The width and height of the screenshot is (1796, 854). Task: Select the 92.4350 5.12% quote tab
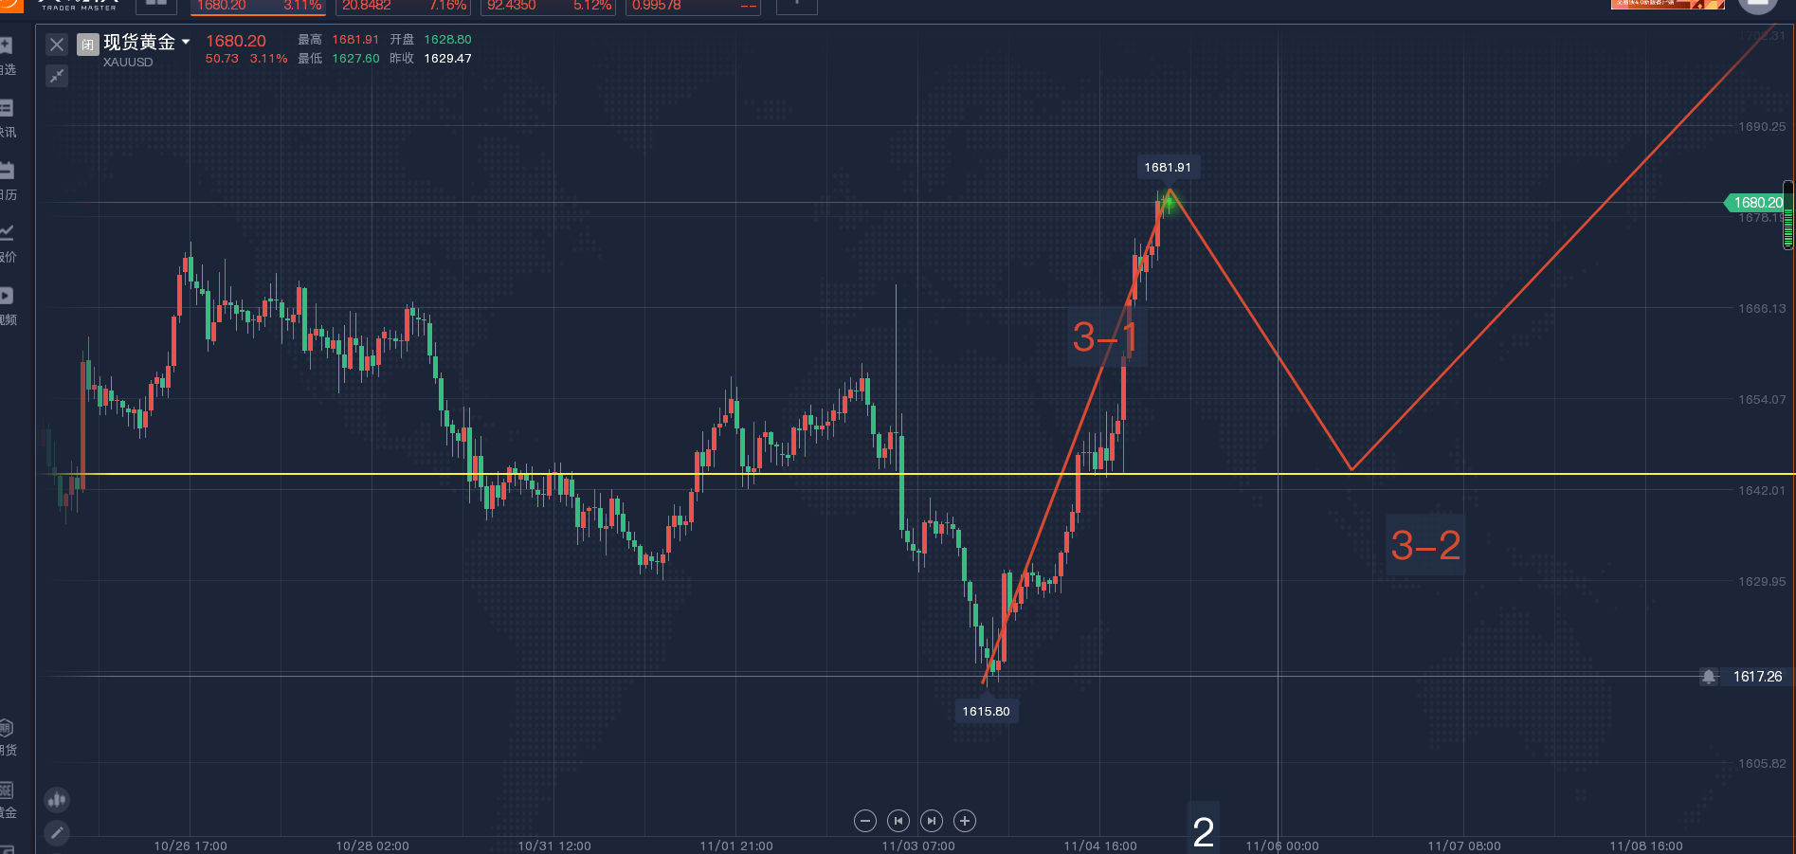pos(549,7)
